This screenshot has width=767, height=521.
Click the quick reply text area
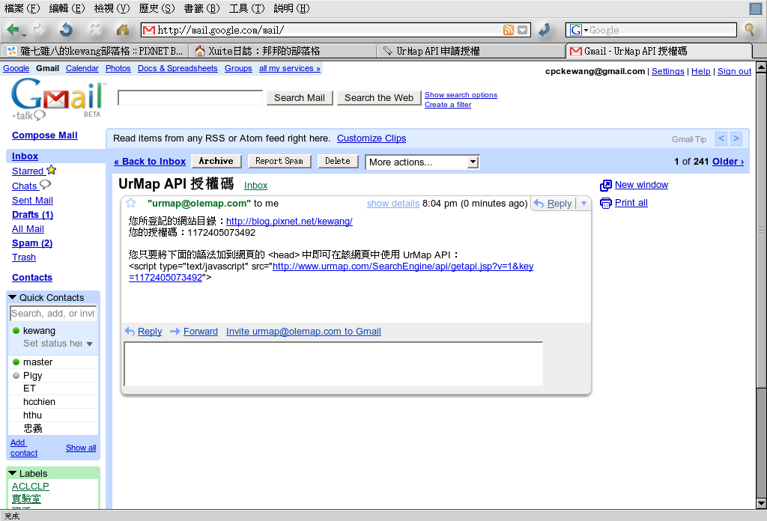coord(333,364)
